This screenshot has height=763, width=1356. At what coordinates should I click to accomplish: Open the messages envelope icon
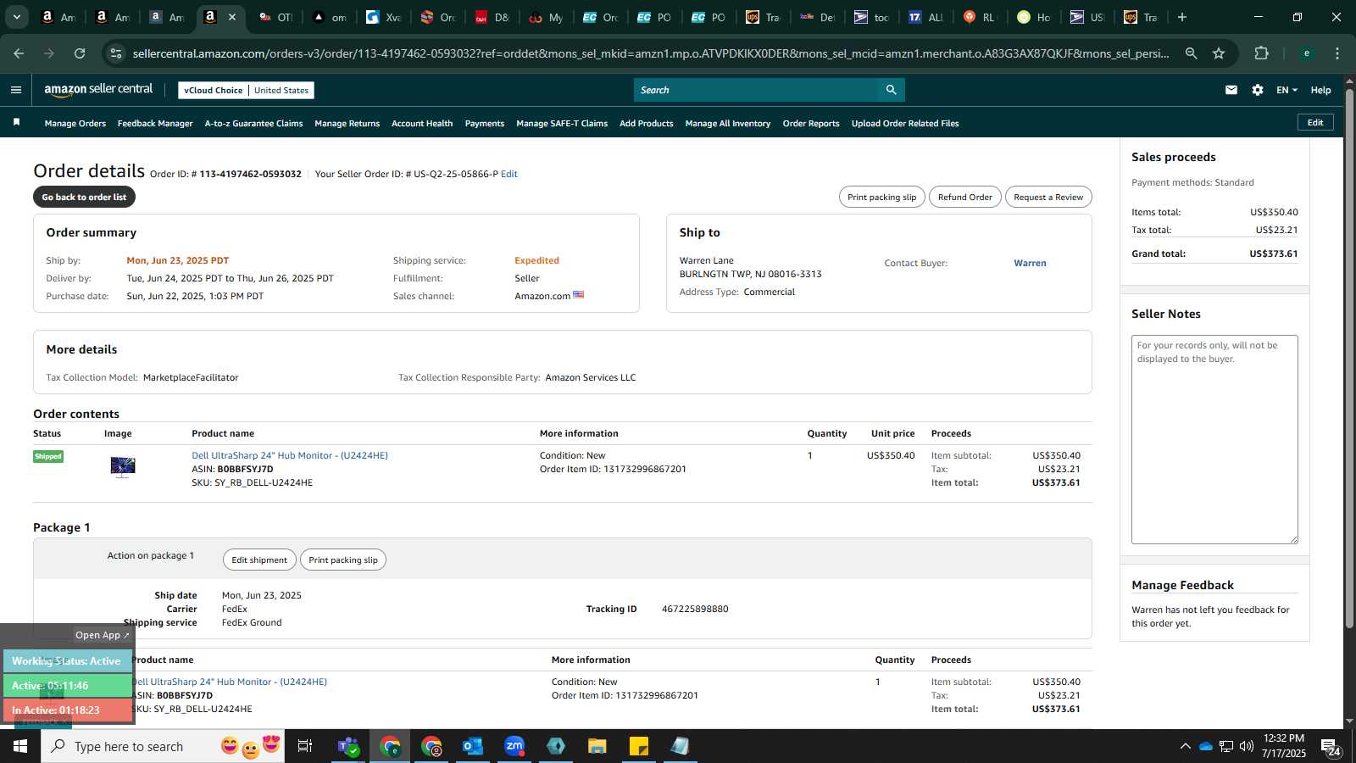[1231, 90]
